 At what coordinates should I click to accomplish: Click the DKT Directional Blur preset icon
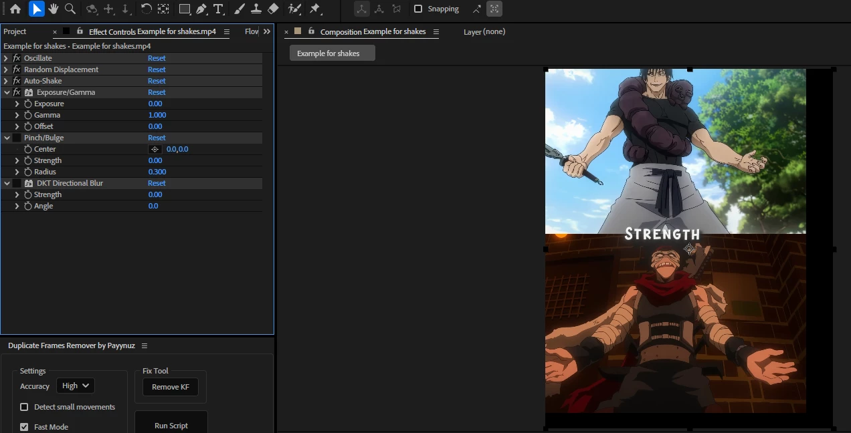pos(29,183)
